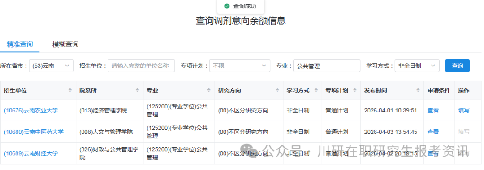Click greyed 填写 for 云南中医药大学 row

point(464,132)
